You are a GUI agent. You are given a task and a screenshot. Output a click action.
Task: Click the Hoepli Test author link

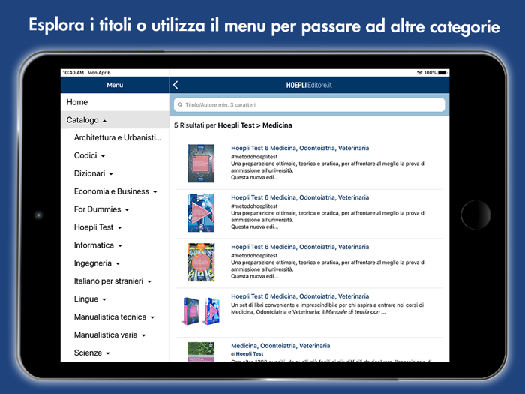point(250,354)
